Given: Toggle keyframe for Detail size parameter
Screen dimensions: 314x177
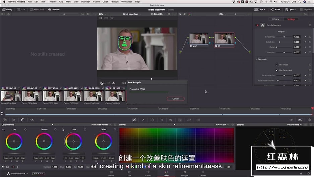Looking at the screenshot, I should (x=305, y=42).
